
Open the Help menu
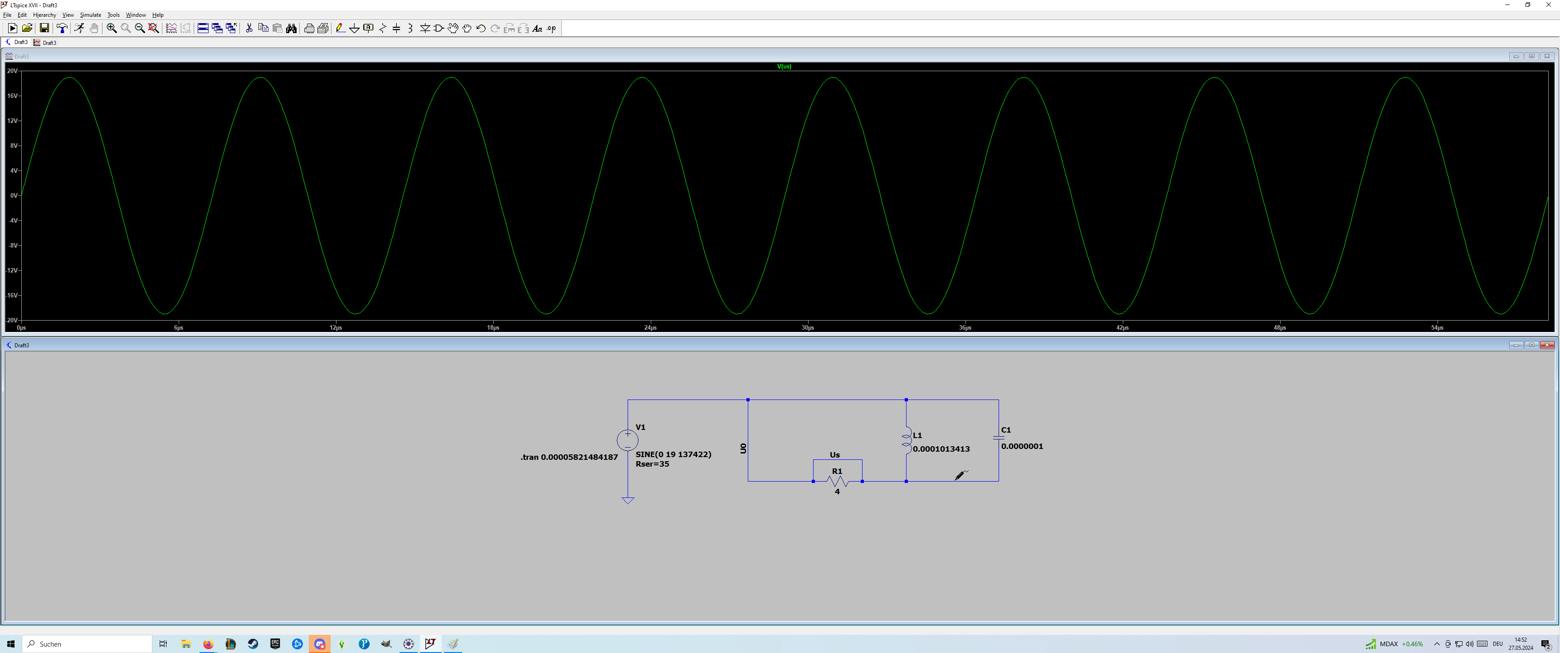tap(157, 15)
